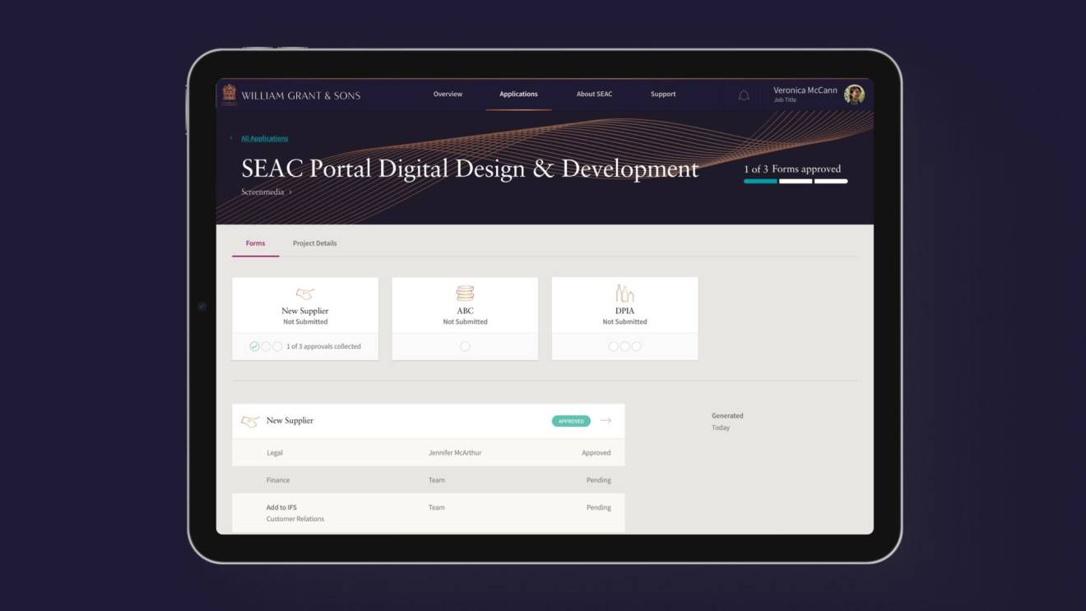Image resolution: width=1086 pixels, height=611 pixels.
Task: Select the Add to IFS row
Action: [429, 513]
